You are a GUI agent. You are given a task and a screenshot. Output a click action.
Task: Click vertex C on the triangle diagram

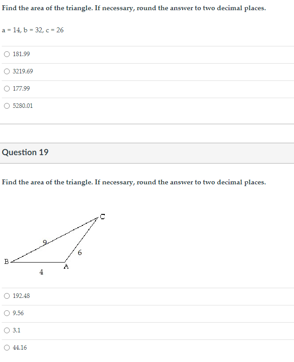(102, 216)
